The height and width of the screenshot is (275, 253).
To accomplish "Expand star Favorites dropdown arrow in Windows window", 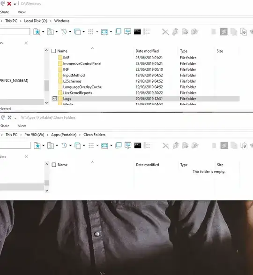I will 43,32.
